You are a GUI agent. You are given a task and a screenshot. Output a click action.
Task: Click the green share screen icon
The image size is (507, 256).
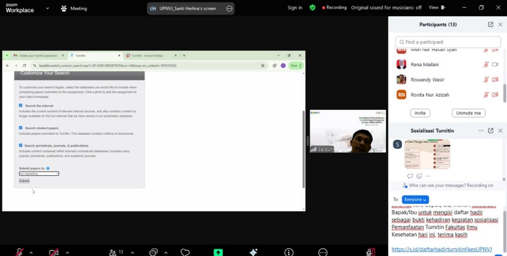pyautogui.click(x=218, y=252)
